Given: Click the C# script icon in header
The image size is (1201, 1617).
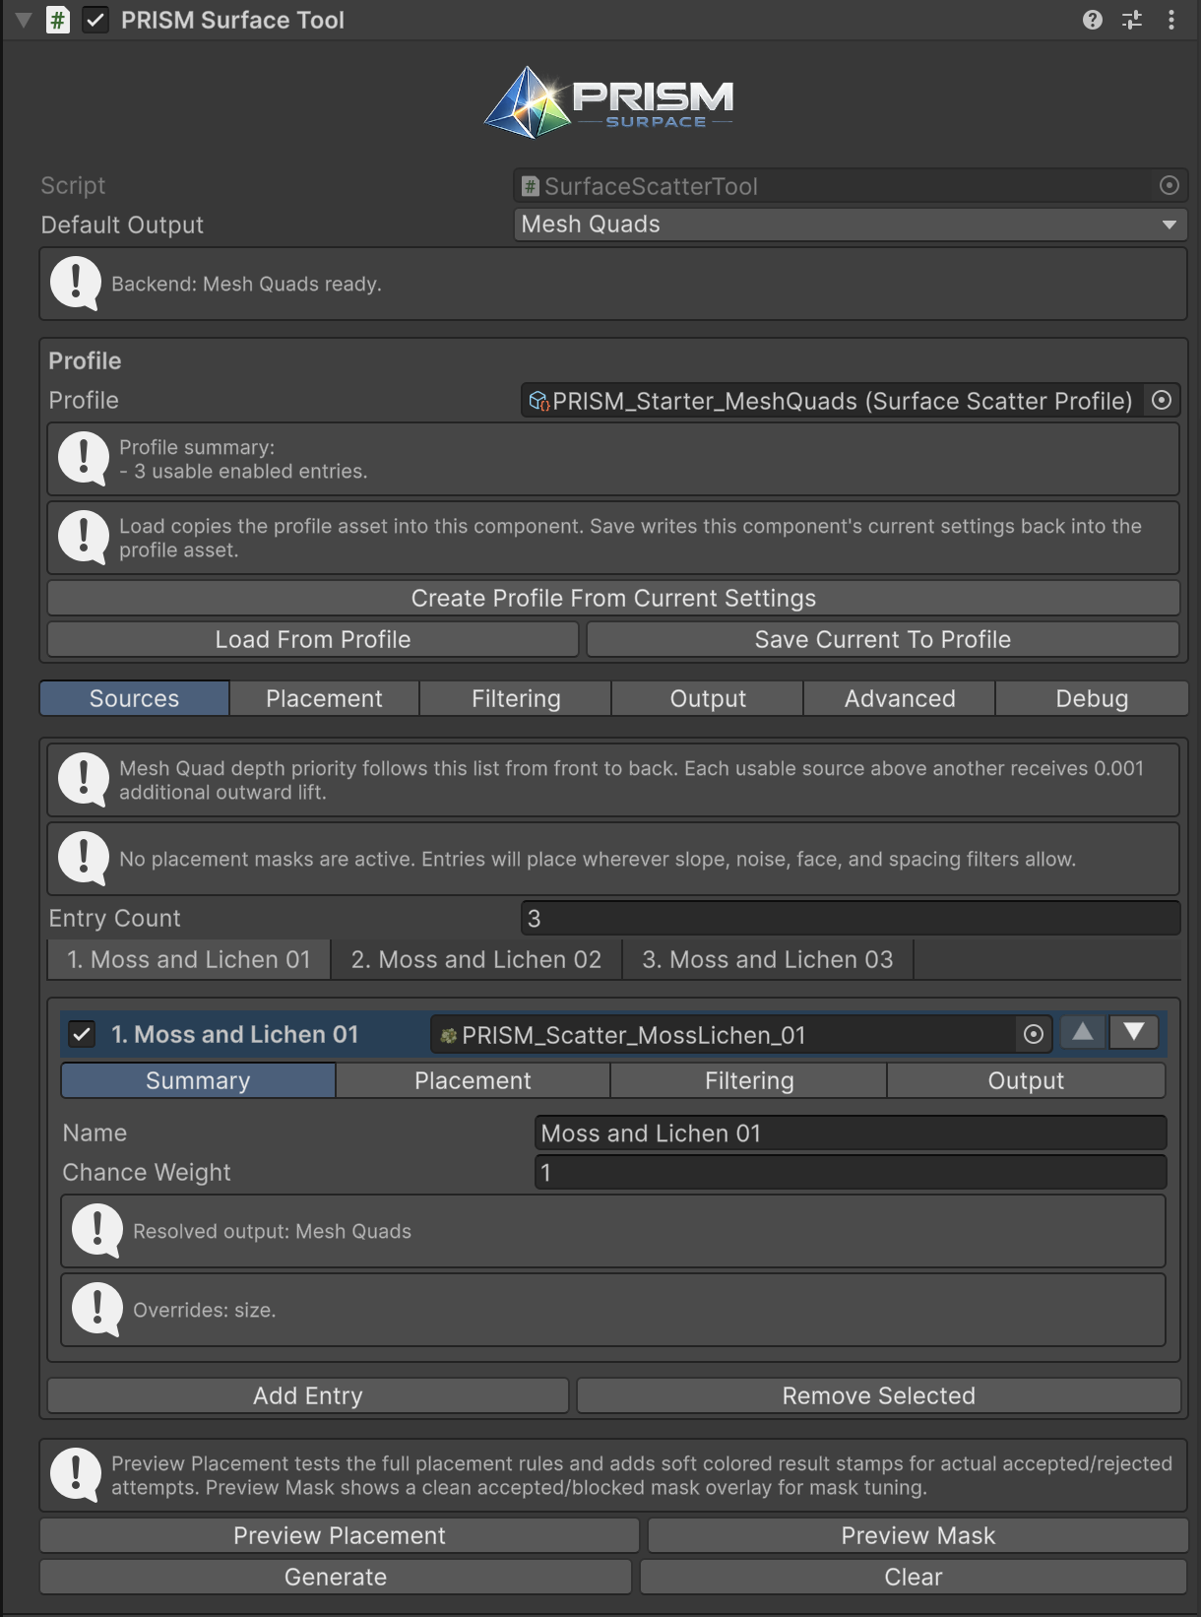Looking at the screenshot, I should point(58,20).
